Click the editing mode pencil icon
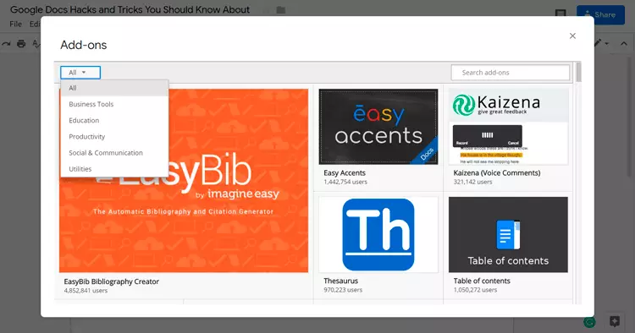 click(x=598, y=43)
